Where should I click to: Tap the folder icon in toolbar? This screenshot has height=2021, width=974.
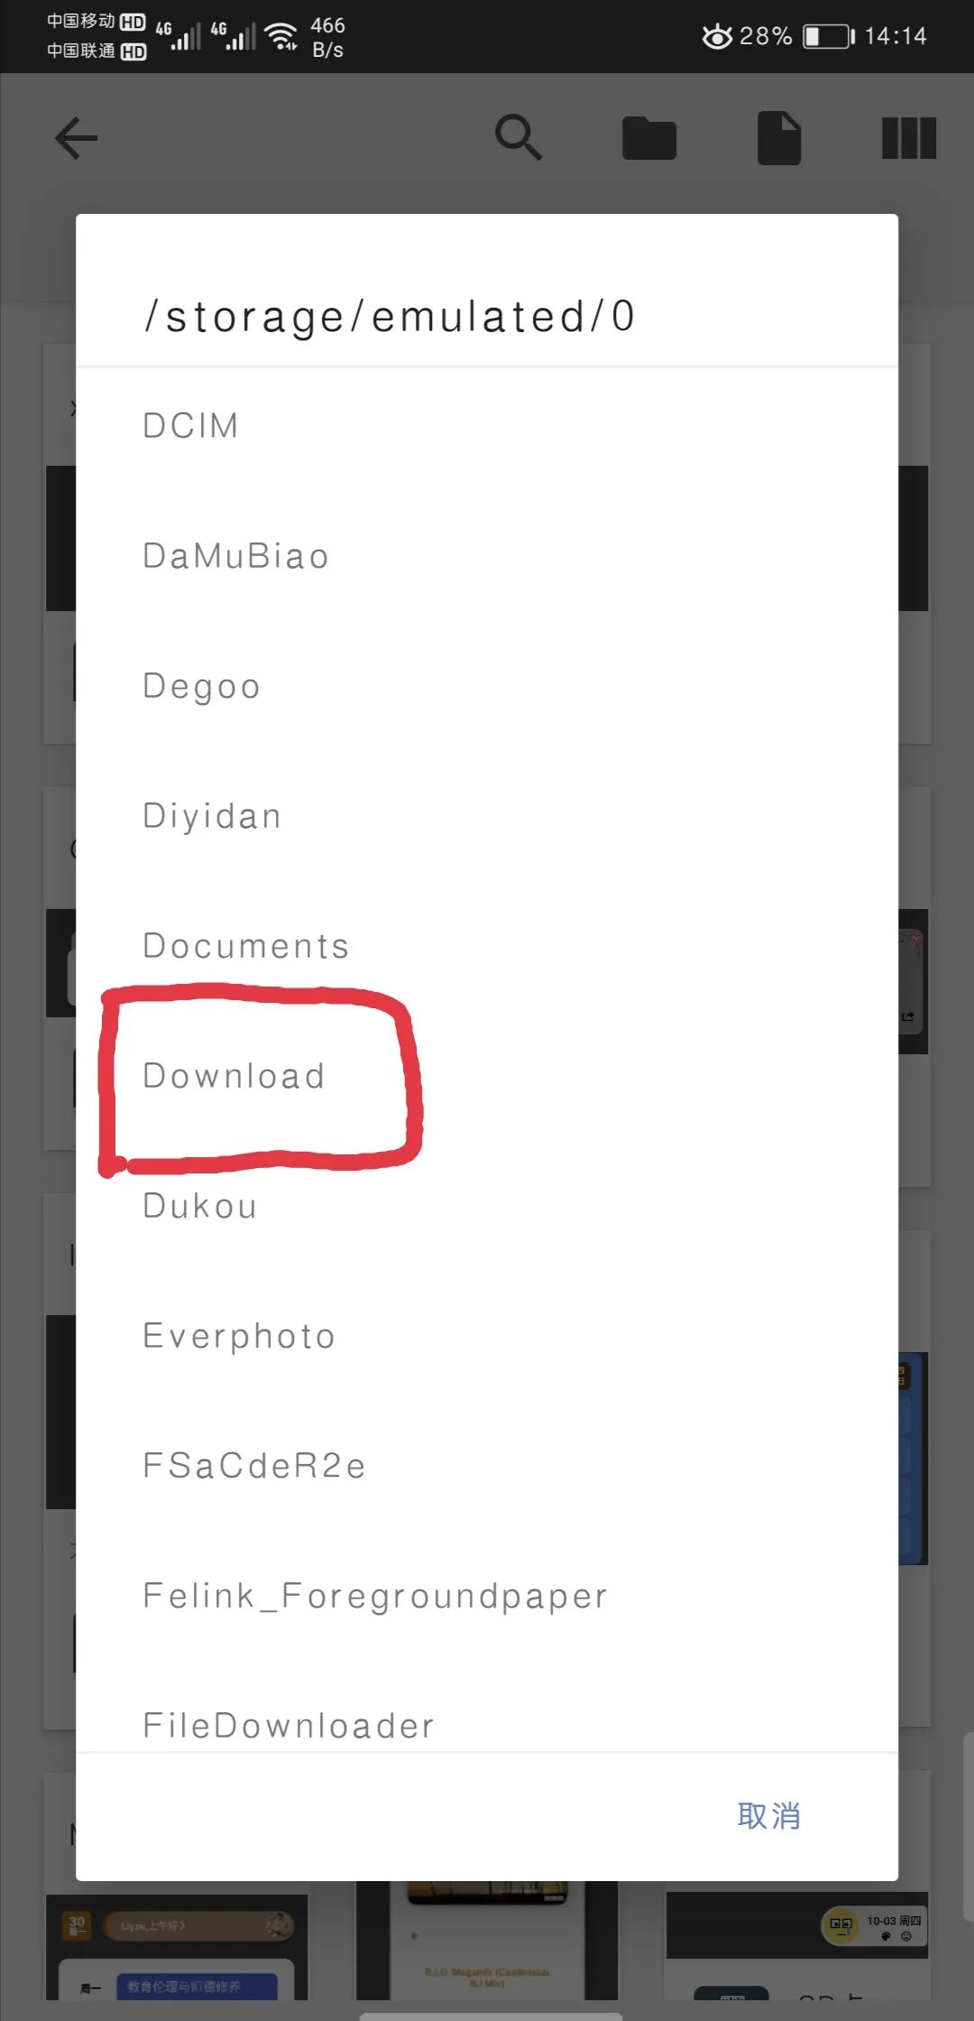pyautogui.click(x=649, y=139)
